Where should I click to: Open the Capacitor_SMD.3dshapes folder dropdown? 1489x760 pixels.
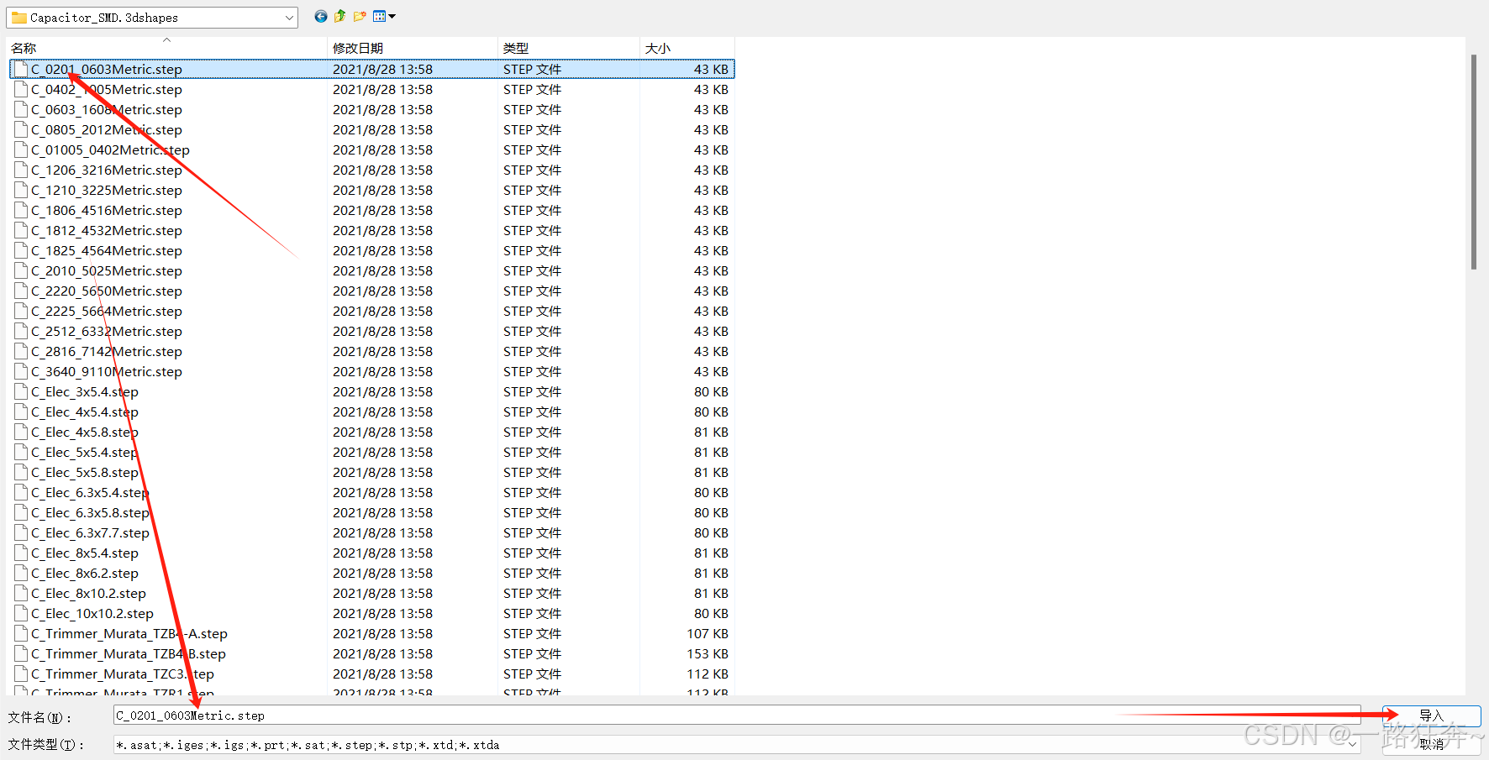point(289,18)
